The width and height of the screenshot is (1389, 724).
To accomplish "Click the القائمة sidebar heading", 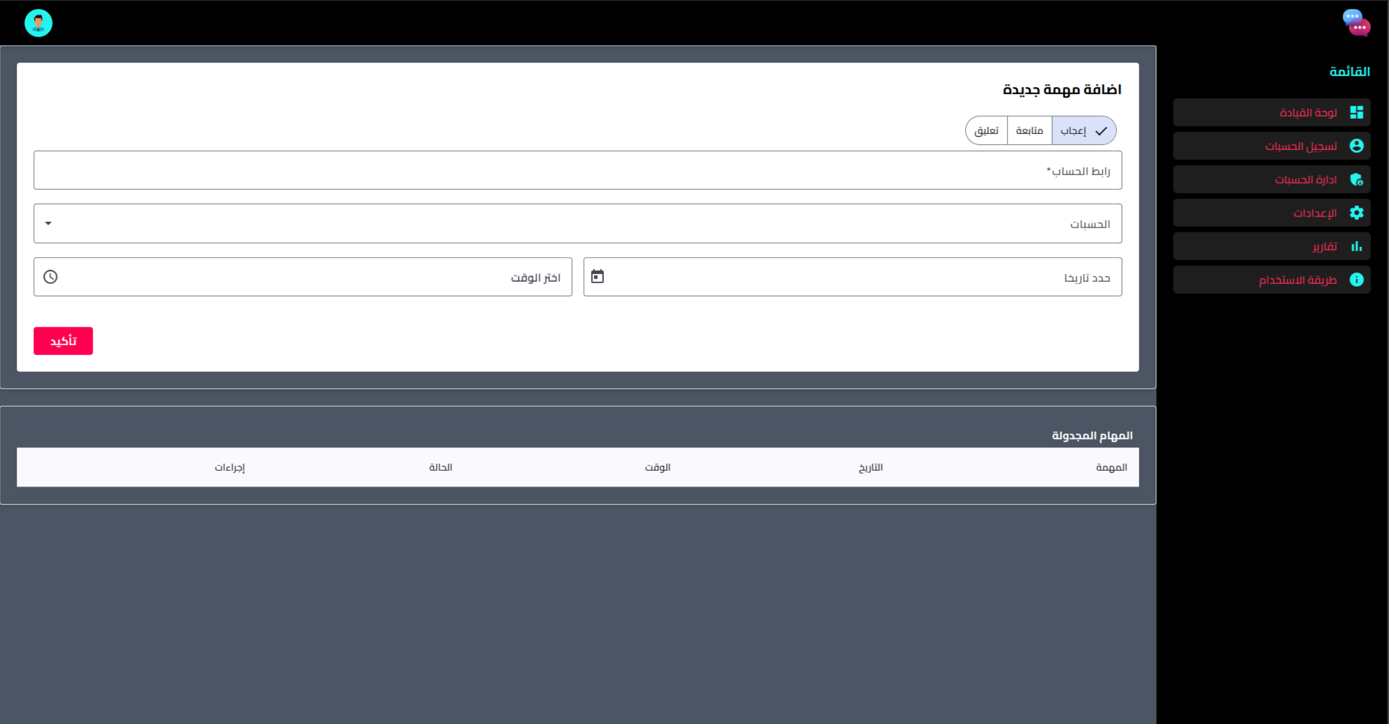I will pyautogui.click(x=1350, y=71).
